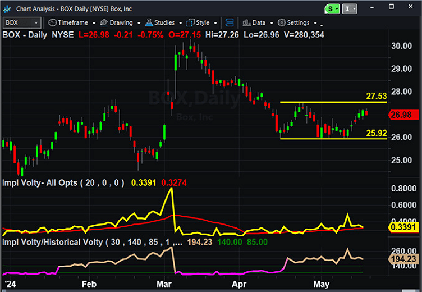
Task: Open the Studies menu
Action: [x=164, y=23]
